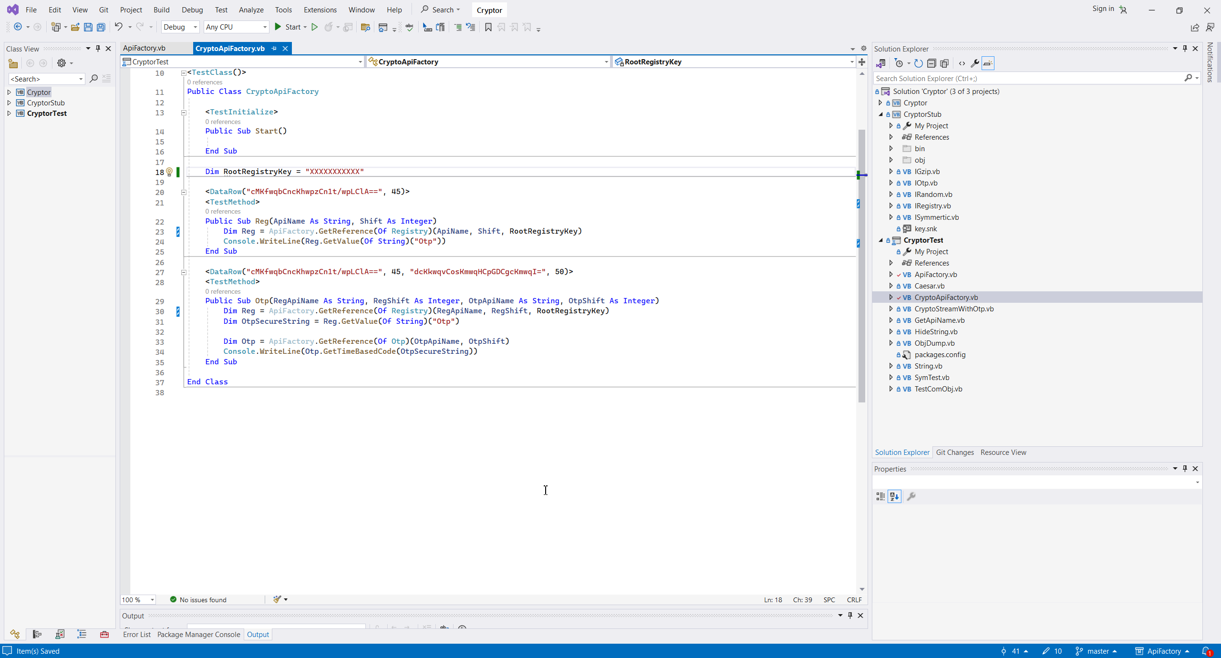Open the Extensions menu
1221x658 pixels.
tap(320, 10)
